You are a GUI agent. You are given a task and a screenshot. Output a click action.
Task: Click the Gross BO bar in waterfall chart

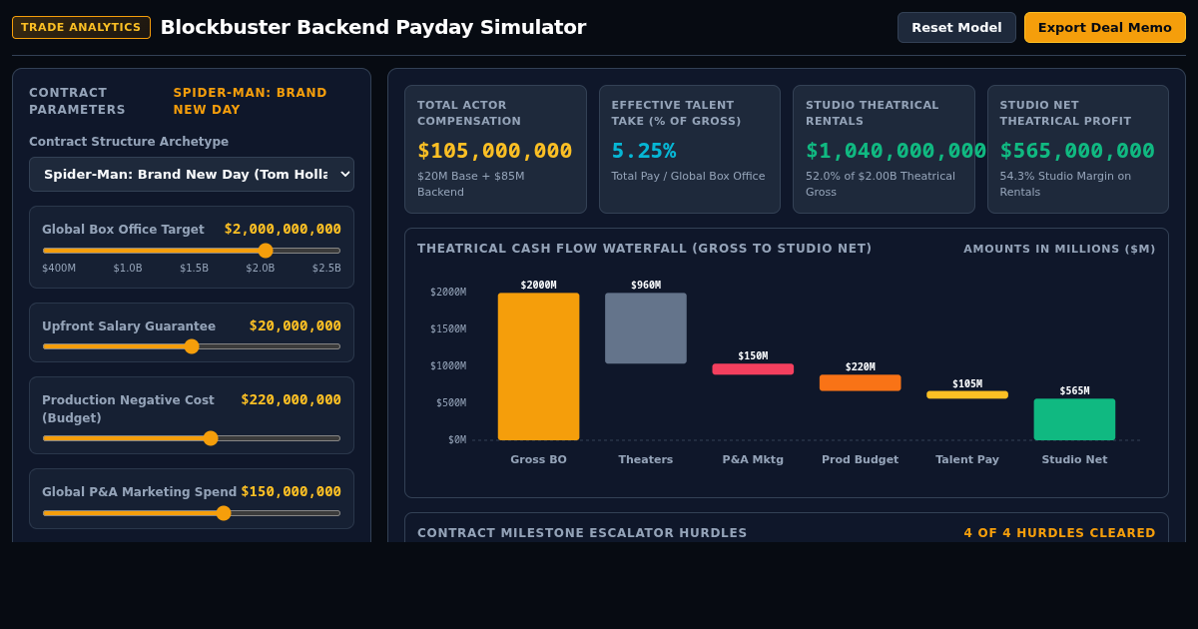538,366
